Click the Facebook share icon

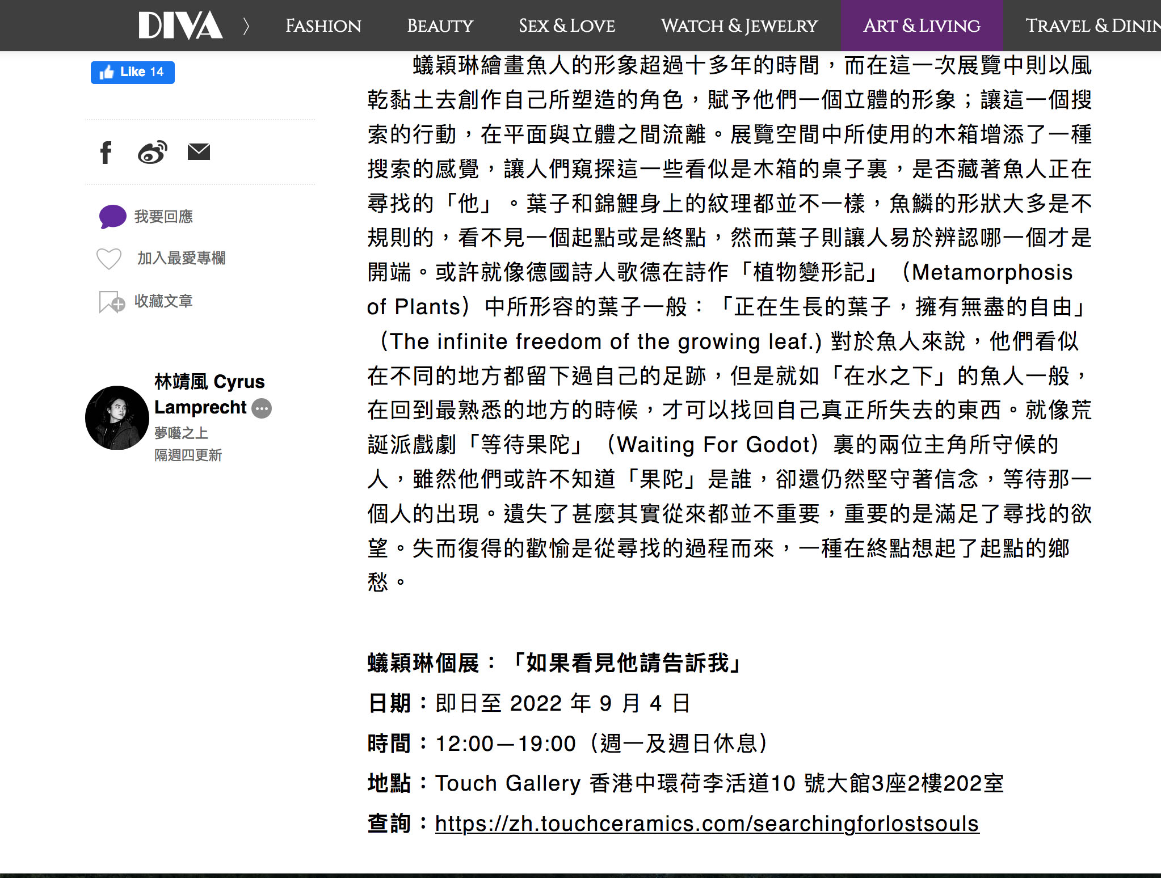pyautogui.click(x=106, y=153)
